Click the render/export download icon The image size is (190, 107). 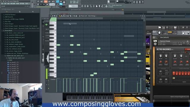pos(106,6)
